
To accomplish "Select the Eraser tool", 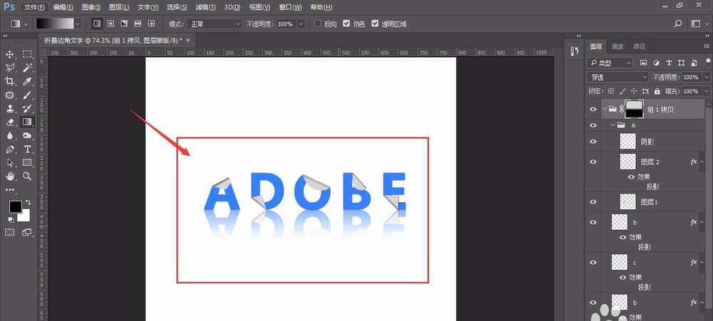I will point(10,122).
